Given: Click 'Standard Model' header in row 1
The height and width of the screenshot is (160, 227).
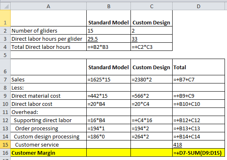Looking at the screenshot, I should tap(108, 18).
